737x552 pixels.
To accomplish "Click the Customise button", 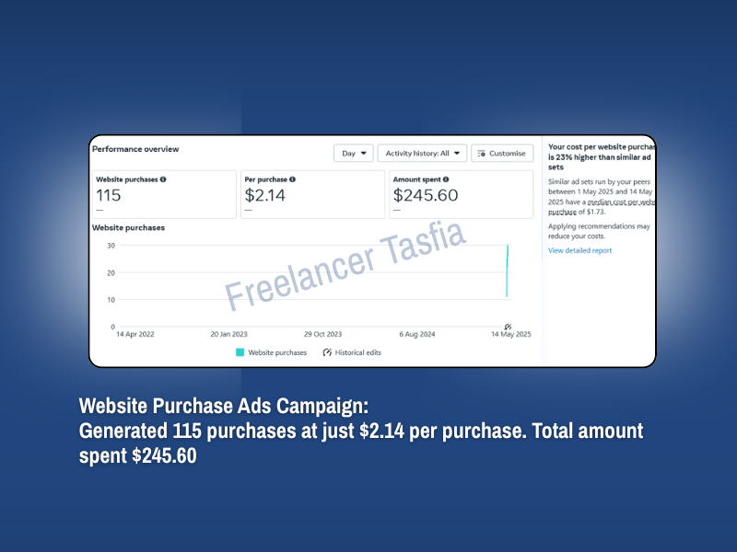I will [x=502, y=154].
